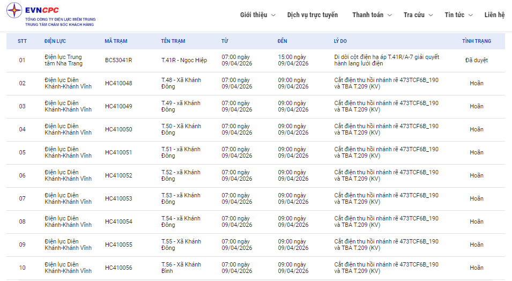Click the LÝ DO column header

tap(340, 41)
